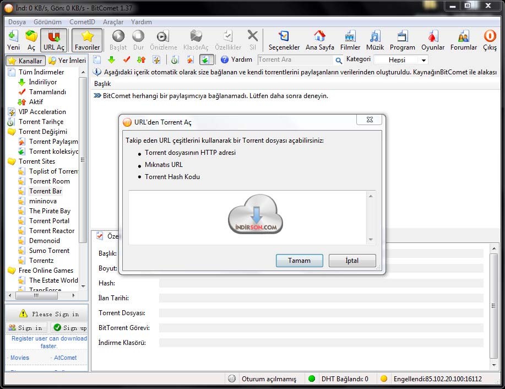The height and width of the screenshot is (389, 505).
Task: Click the Sign up button
Action: (70, 328)
